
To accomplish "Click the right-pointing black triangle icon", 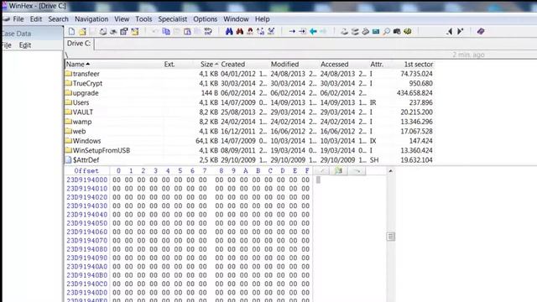I will click(x=460, y=32).
